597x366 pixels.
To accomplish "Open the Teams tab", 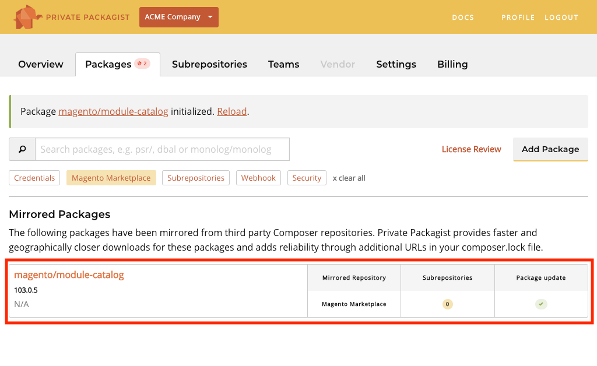I will click(283, 64).
